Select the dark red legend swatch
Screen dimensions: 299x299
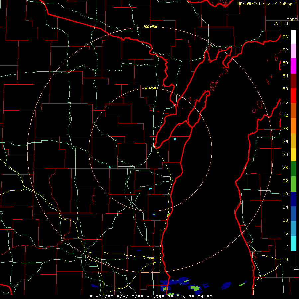click(x=293, y=81)
